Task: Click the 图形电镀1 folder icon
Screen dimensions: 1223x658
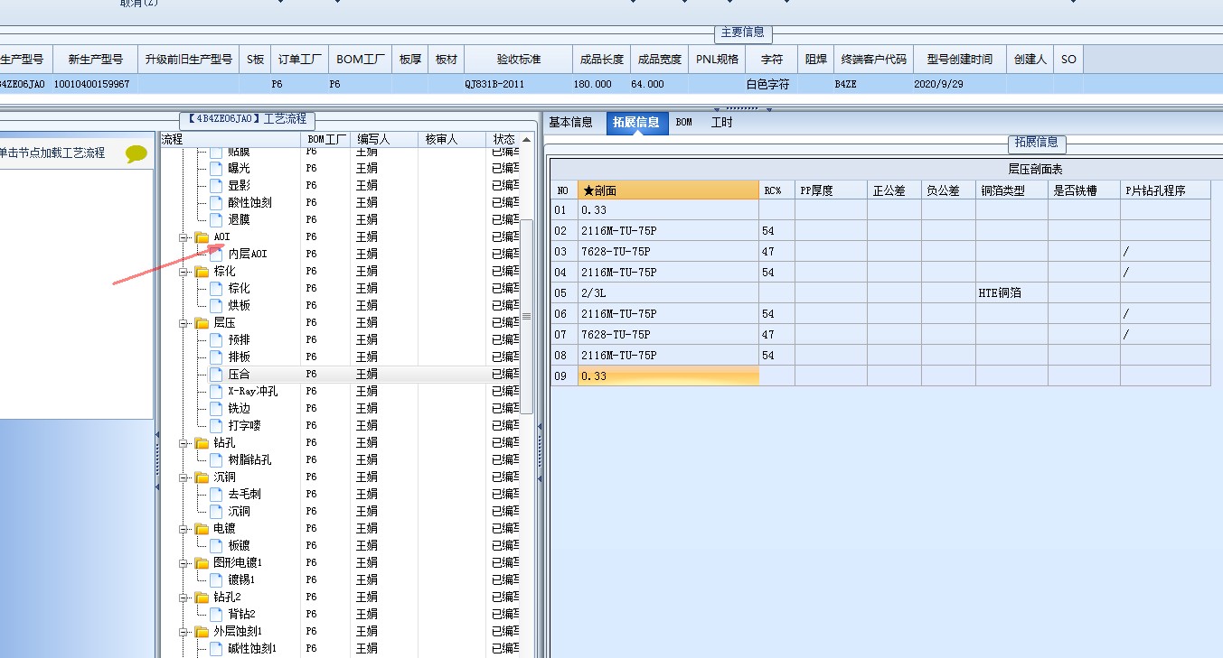Action: [x=202, y=562]
